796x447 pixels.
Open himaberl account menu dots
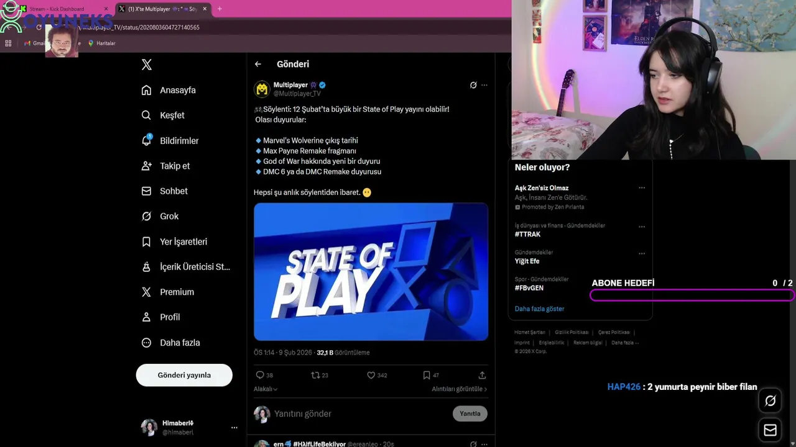234,428
